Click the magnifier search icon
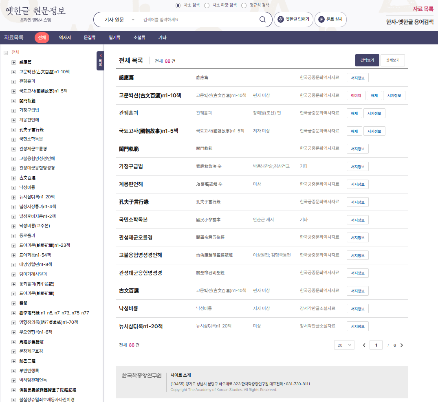This screenshot has height=402, width=438. 262,19
